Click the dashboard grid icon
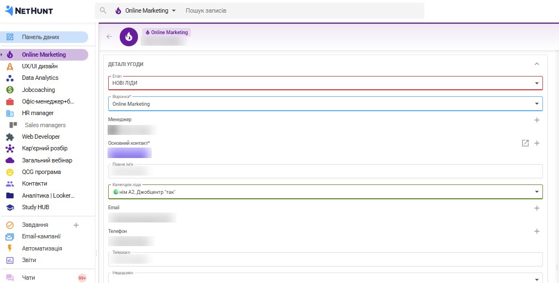This screenshot has height=283, width=559. tap(10, 37)
